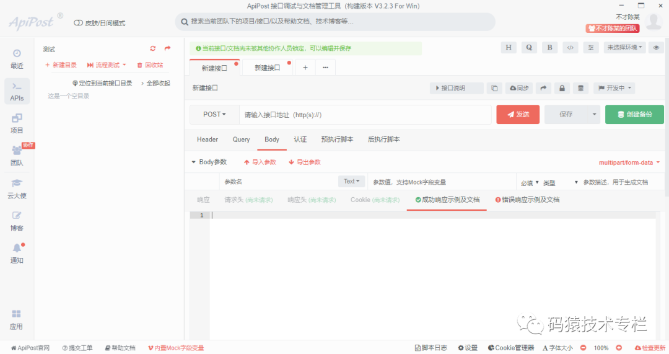The height and width of the screenshot is (354, 669).
Task: Toggle the eye icon for environment preview
Action: (656, 47)
